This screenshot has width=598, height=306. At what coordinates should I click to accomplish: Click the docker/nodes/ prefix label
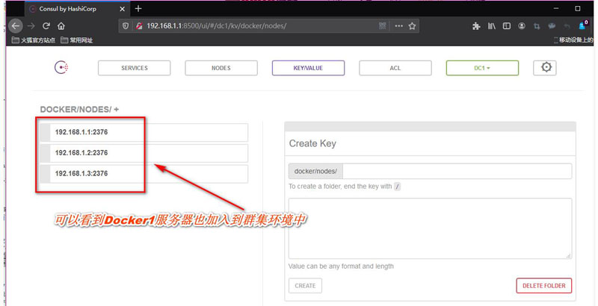315,171
